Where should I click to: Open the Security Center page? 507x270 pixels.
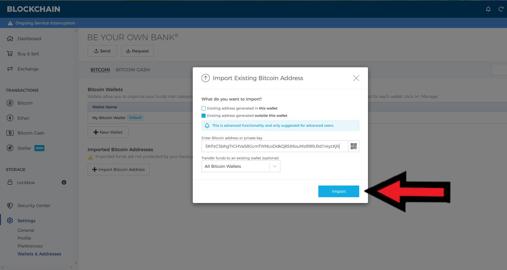click(x=34, y=205)
